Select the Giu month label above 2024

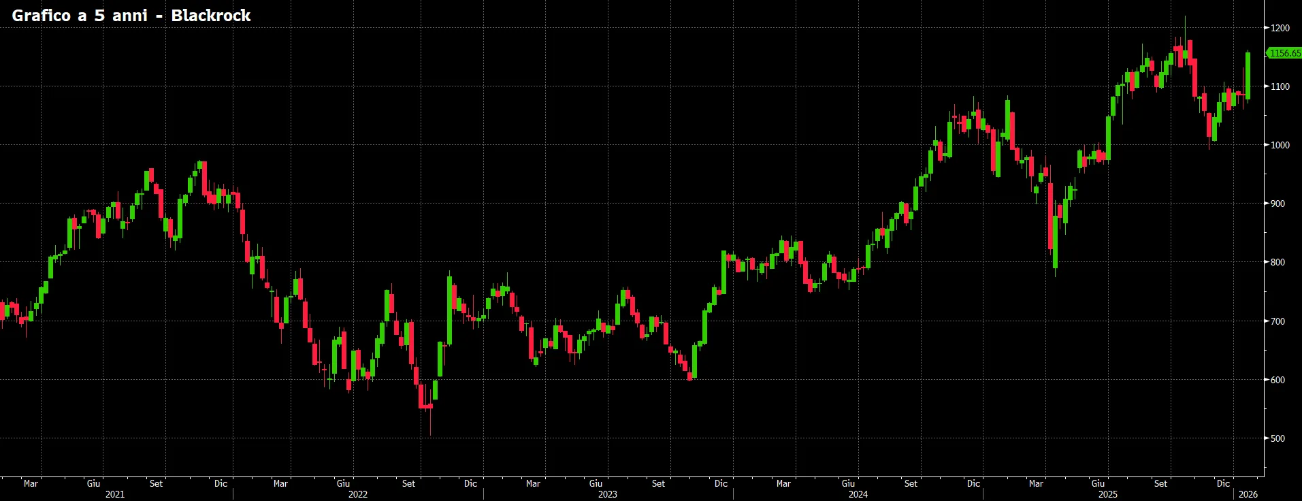(849, 483)
